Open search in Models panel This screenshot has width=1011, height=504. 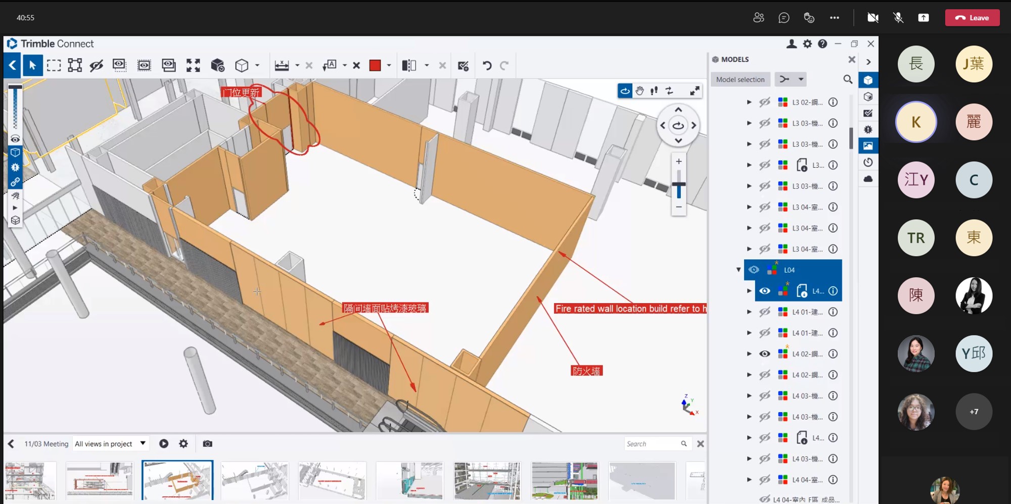click(848, 79)
